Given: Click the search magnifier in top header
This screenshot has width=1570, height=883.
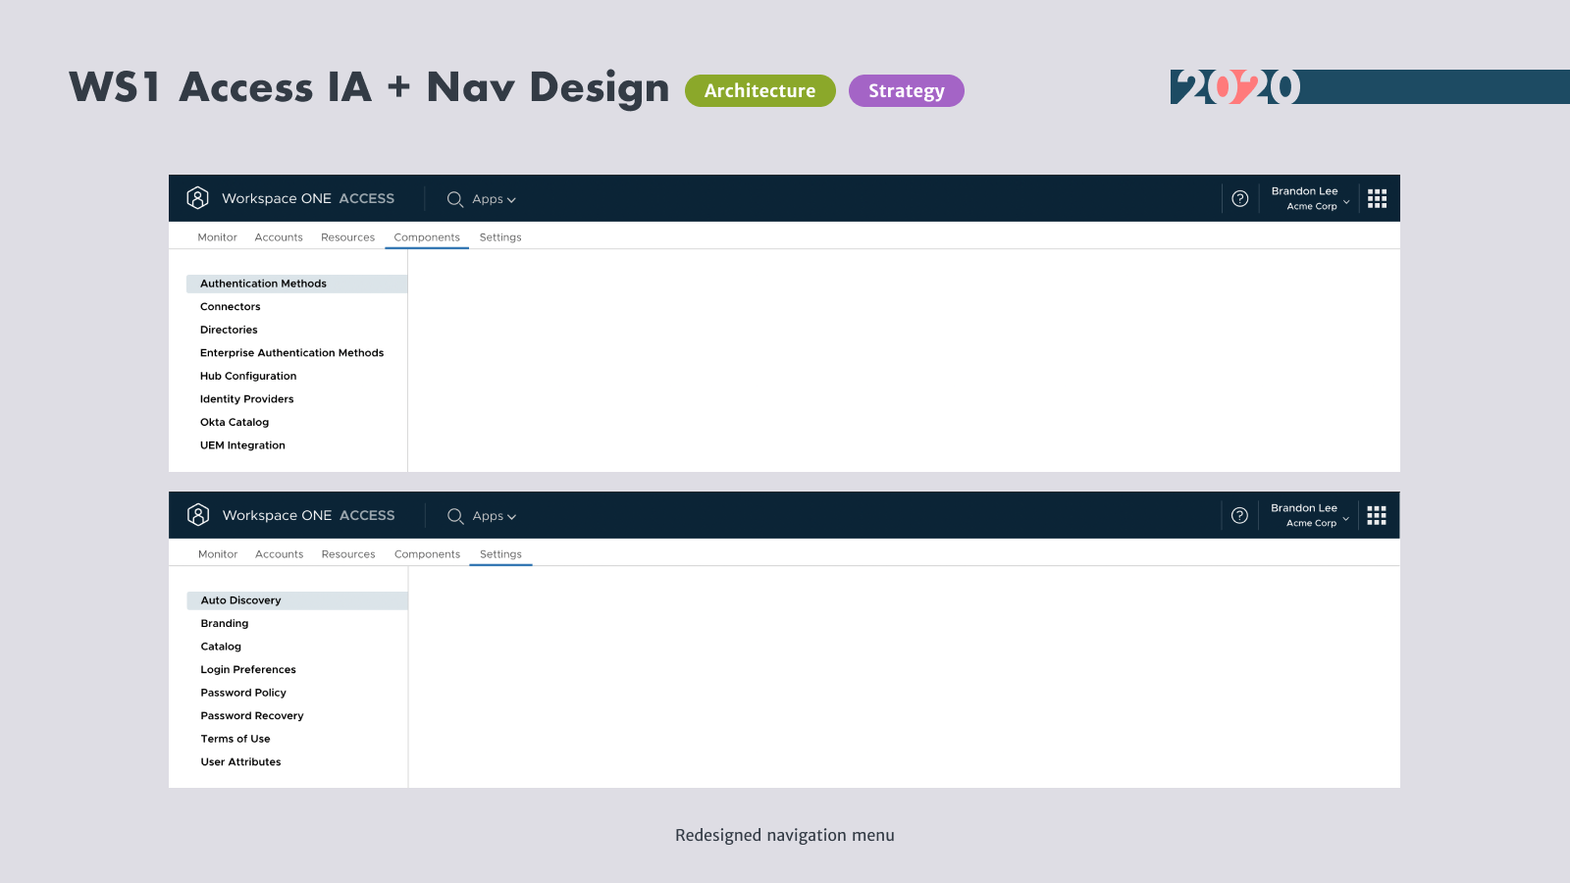Looking at the screenshot, I should tap(455, 199).
